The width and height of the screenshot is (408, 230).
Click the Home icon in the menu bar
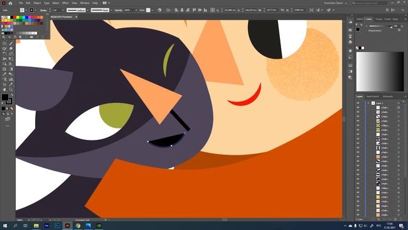pos(10,3)
